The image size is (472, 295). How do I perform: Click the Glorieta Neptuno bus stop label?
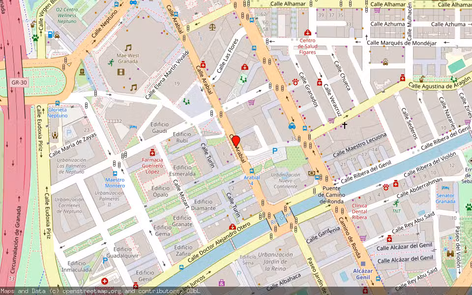(58, 113)
